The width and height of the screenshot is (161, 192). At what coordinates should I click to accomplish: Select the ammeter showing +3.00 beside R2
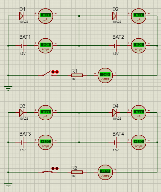pos(105,172)
